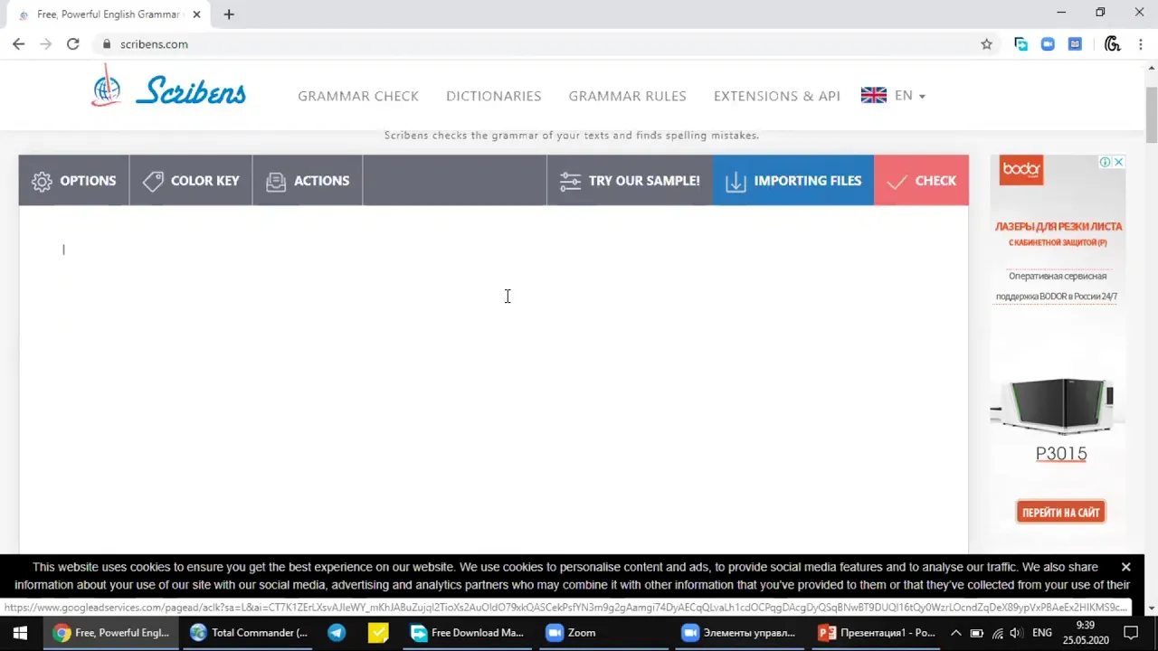Open the taskbar clock and date

pos(1085,633)
